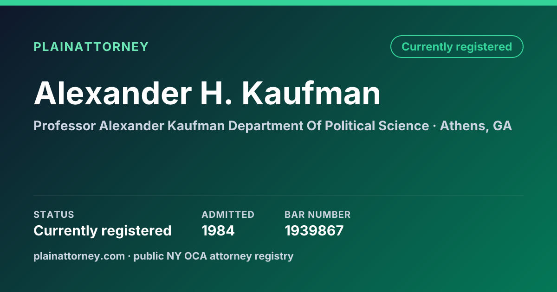Click the word Alexander in the heading
The width and height of the screenshot is (557, 292).
point(112,93)
